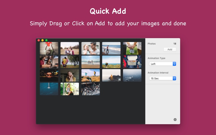Select the couple sitting in field thumbnail
Screen dimensions: 216x135
click(70, 48)
